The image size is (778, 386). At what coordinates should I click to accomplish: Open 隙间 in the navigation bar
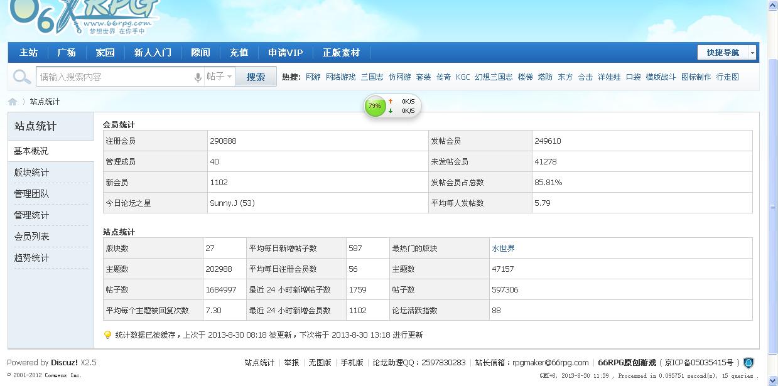201,53
